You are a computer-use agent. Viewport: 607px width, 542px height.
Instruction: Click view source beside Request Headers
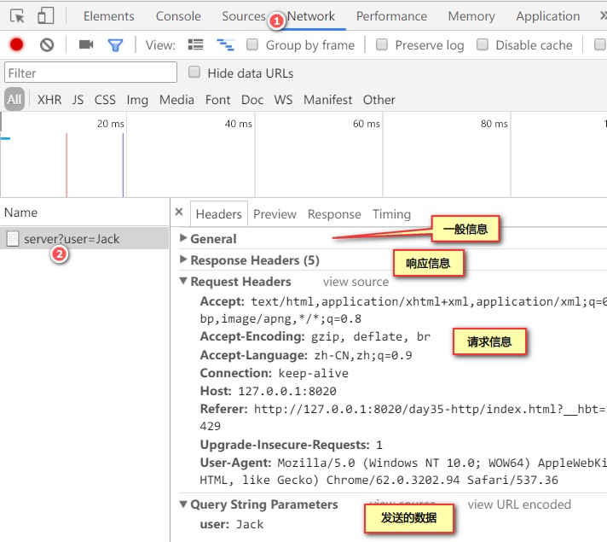(356, 282)
